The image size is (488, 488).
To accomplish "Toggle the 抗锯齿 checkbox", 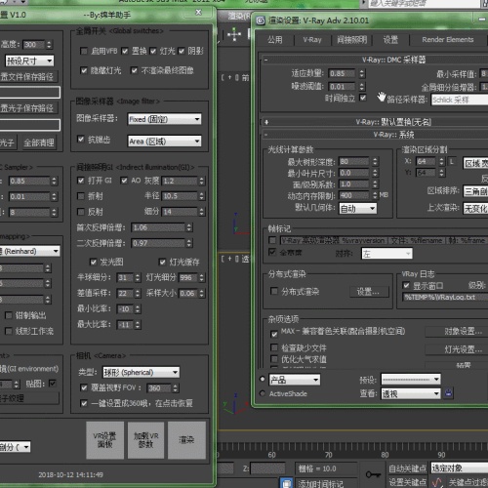I will (81, 140).
